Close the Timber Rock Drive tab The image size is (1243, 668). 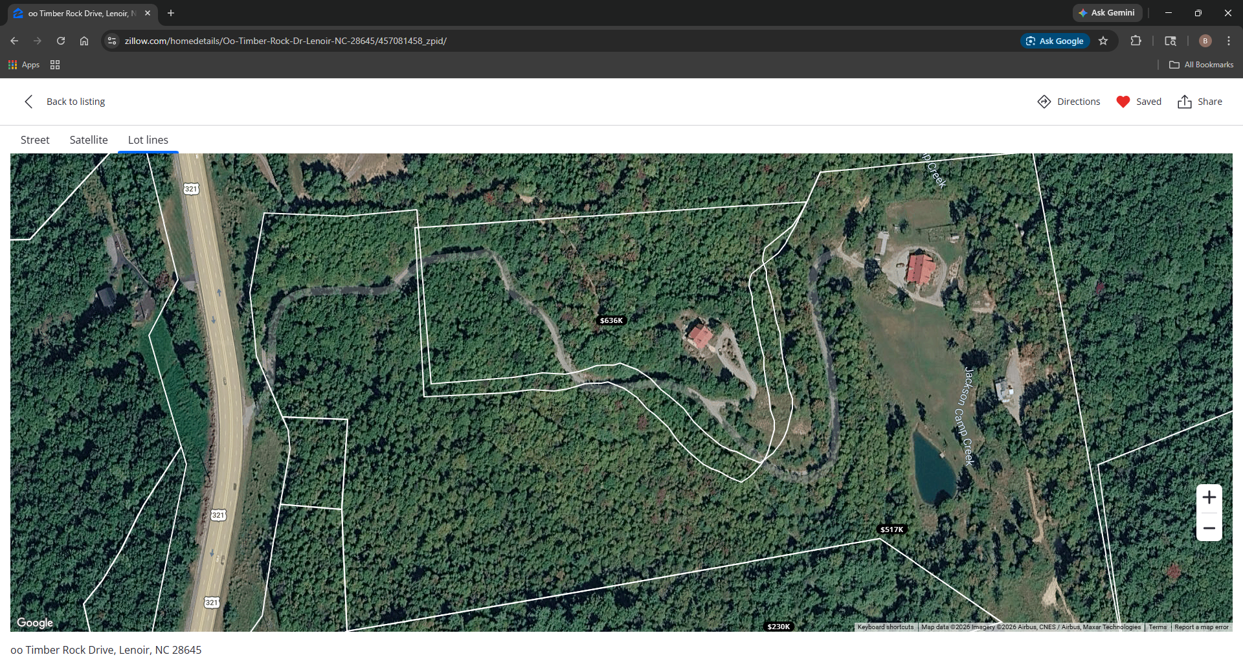point(148,13)
